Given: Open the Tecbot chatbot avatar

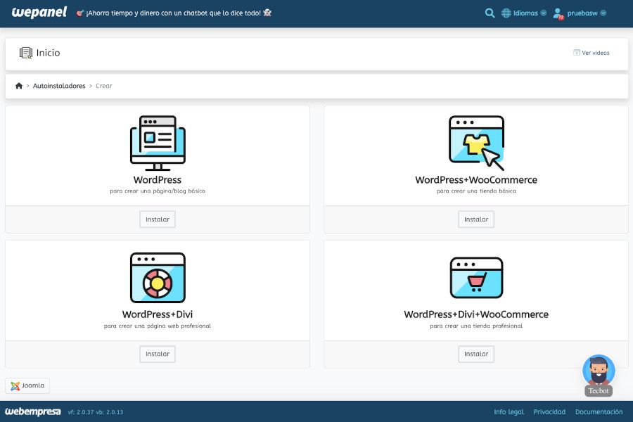Looking at the screenshot, I should pos(599,371).
